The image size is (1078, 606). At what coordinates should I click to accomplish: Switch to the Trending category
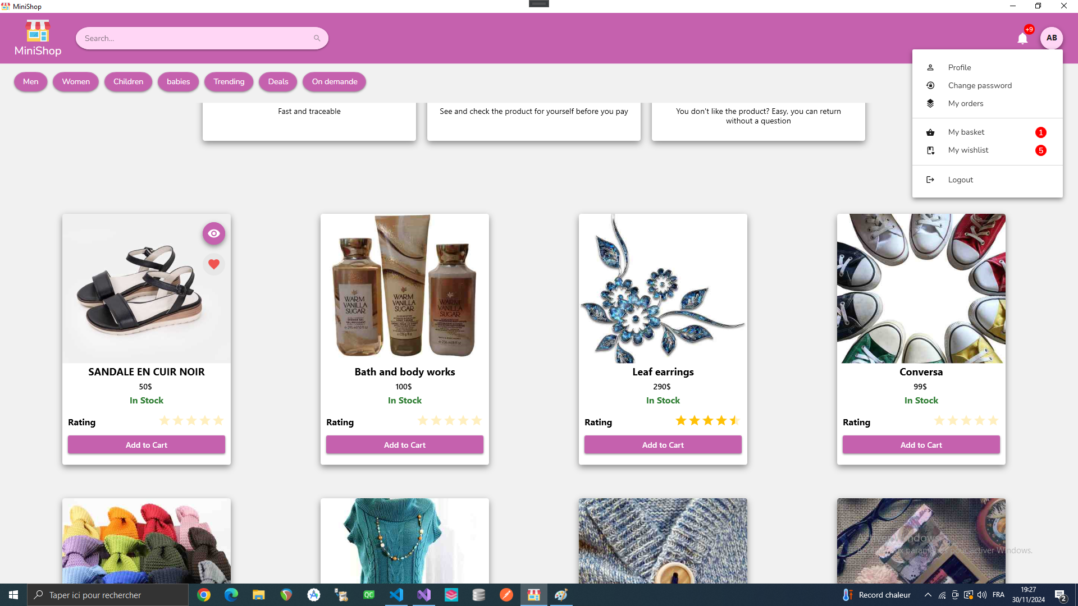click(x=229, y=81)
